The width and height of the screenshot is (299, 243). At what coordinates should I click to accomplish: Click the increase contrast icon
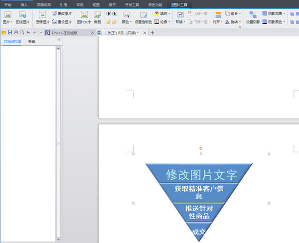[108, 13]
